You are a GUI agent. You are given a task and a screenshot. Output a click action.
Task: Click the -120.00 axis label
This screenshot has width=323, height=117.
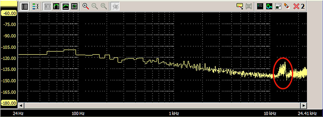coord(9,58)
